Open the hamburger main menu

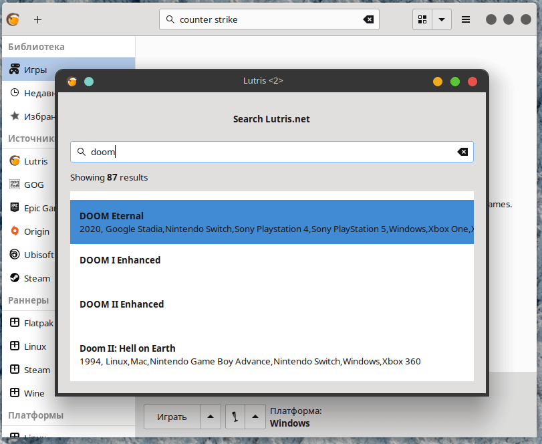pos(466,19)
